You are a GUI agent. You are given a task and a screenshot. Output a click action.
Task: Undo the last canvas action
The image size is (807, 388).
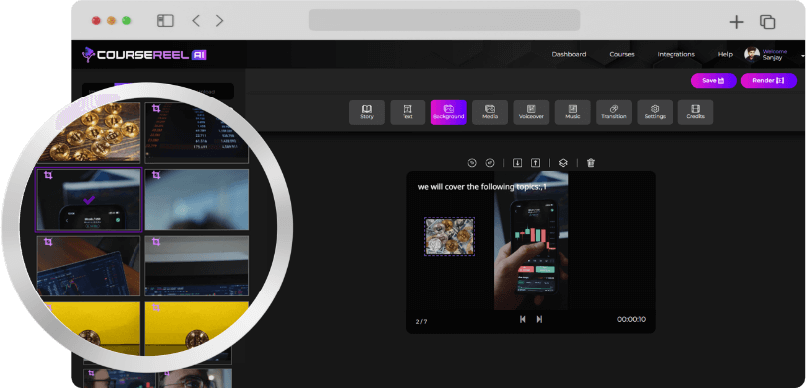[472, 163]
